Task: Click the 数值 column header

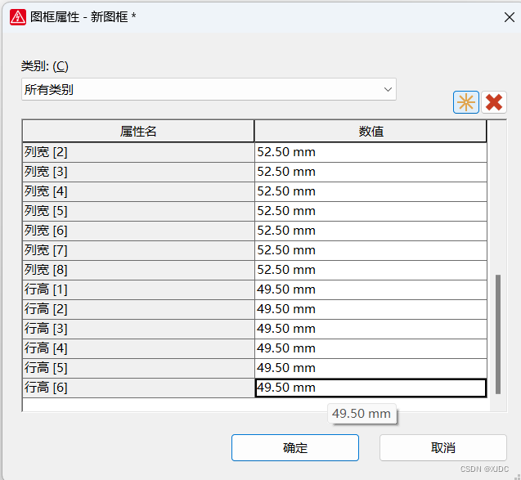Action: coord(371,132)
